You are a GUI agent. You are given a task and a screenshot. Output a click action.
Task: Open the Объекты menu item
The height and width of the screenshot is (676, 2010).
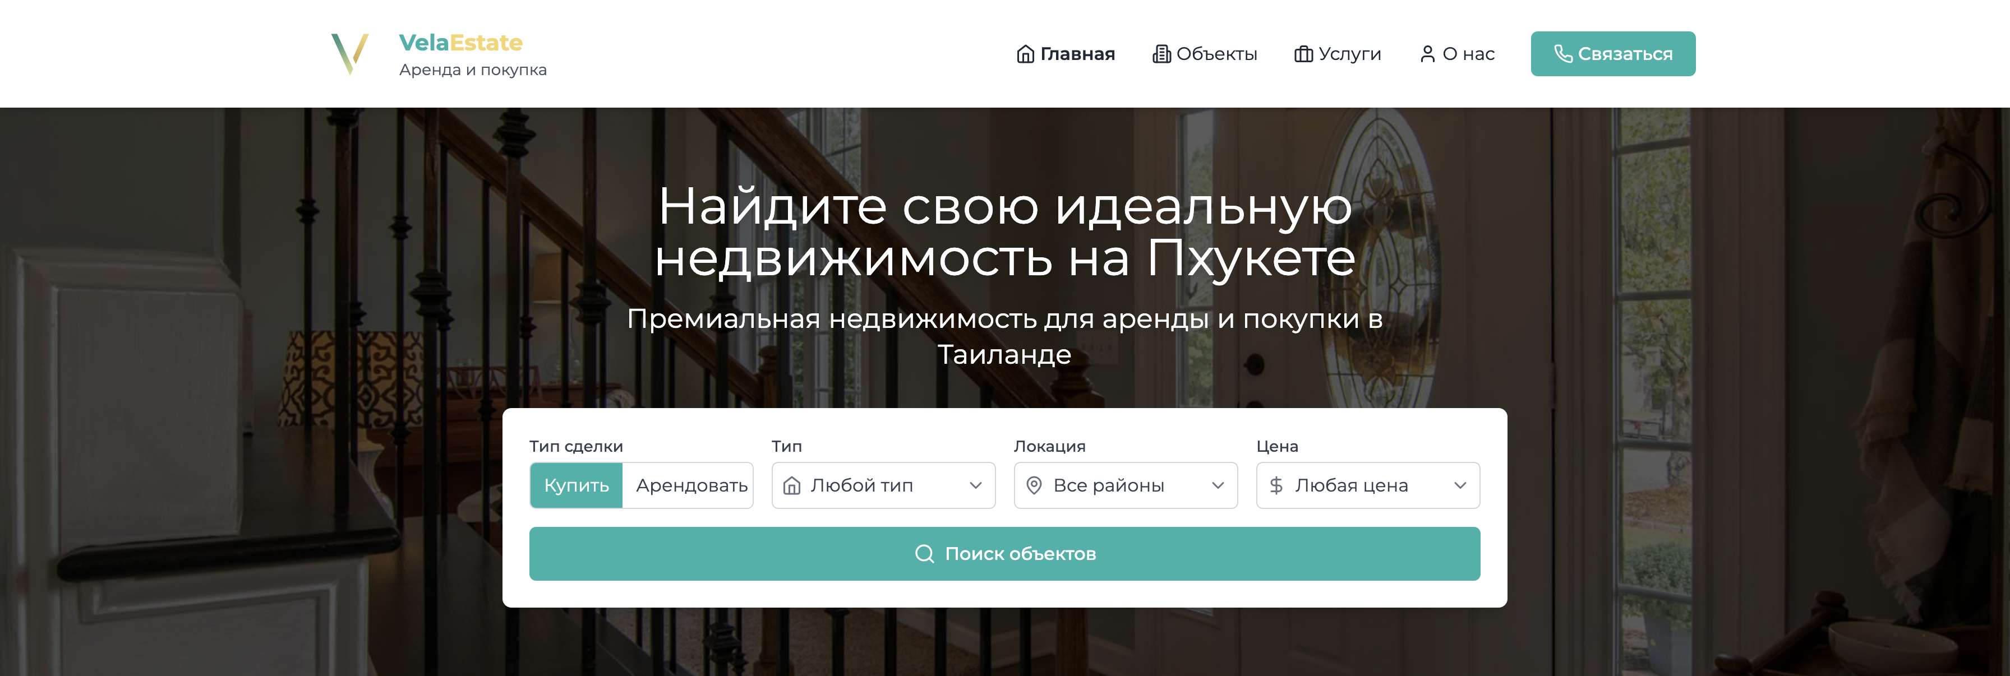pos(1217,54)
